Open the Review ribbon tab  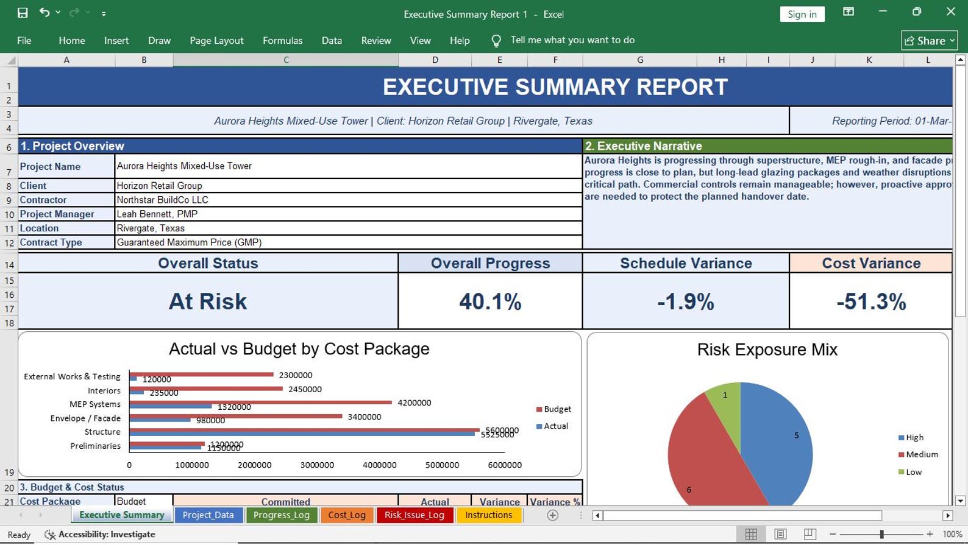[x=376, y=40]
